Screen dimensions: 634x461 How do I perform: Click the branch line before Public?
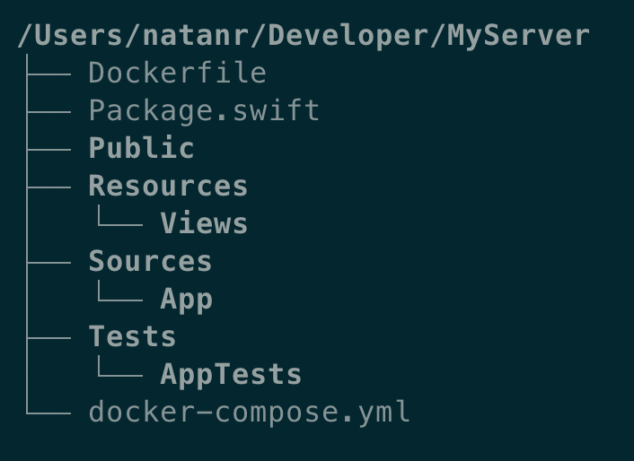pyautogui.click(x=48, y=148)
